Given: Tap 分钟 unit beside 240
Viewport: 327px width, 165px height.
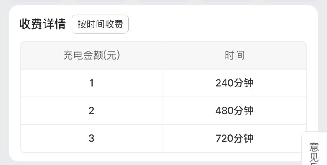Looking at the screenshot, I should (x=244, y=83).
